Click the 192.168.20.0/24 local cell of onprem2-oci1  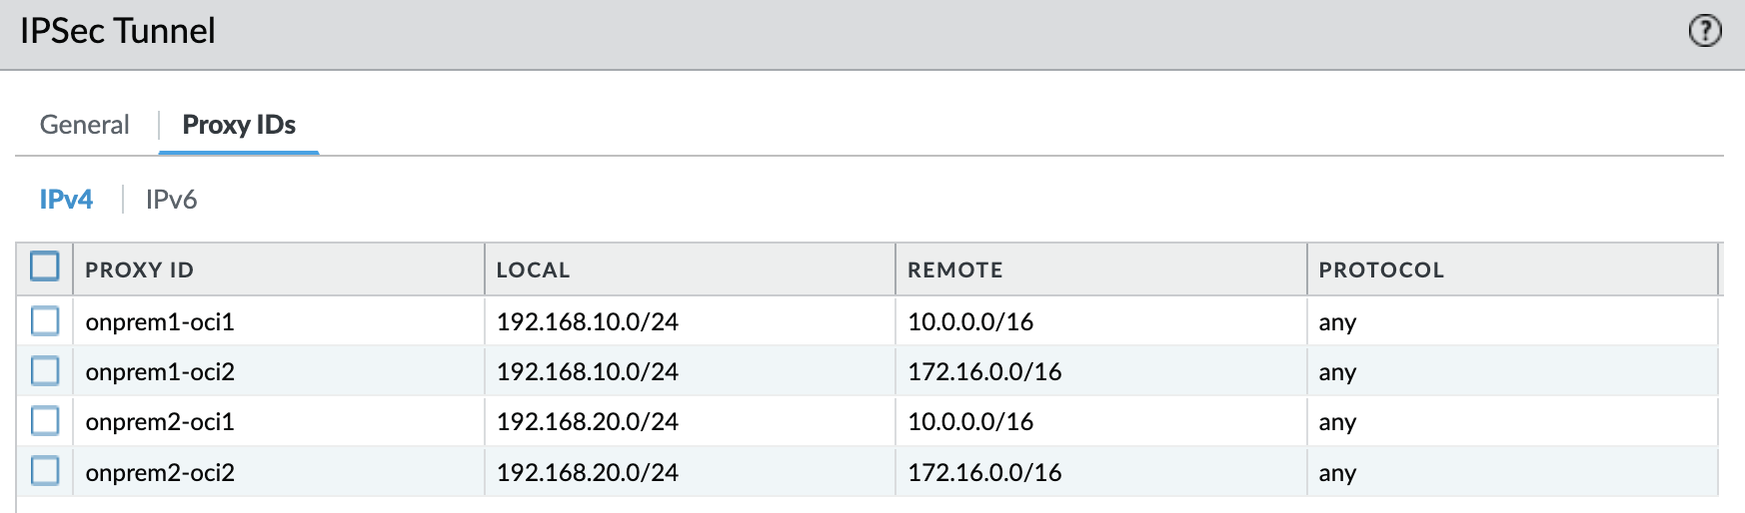point(588,422)
